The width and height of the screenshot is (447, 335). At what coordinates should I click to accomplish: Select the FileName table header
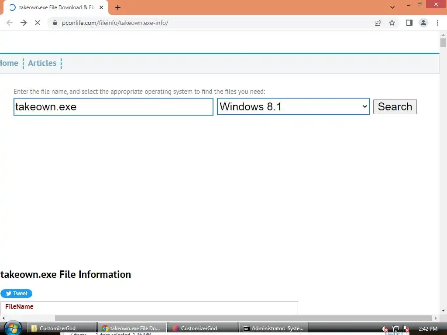[x=19, y=307]
